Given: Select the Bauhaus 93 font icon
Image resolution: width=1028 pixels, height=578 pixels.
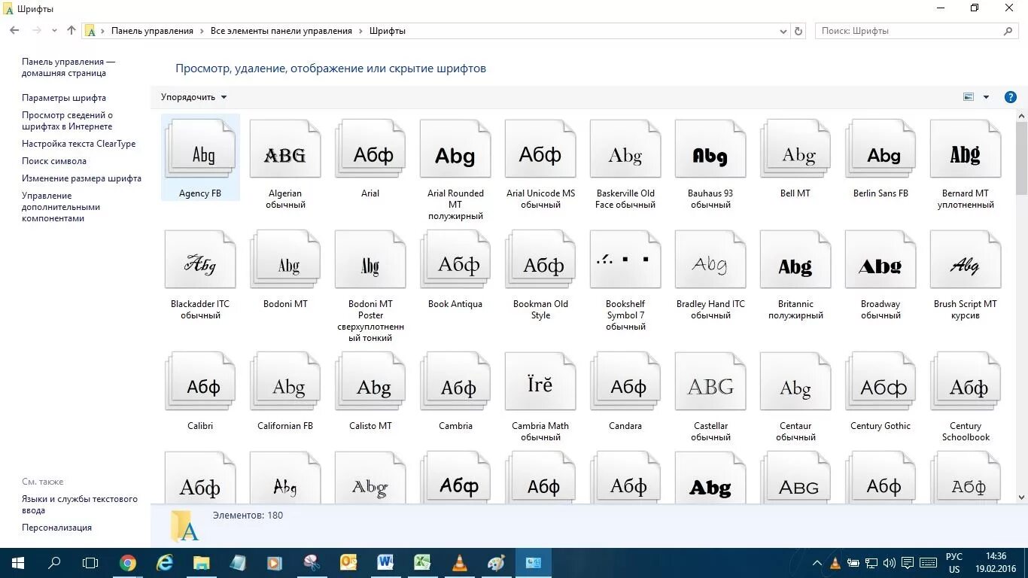Looking at the screenshot, I should pyautogui.click(x=710, y=148).
